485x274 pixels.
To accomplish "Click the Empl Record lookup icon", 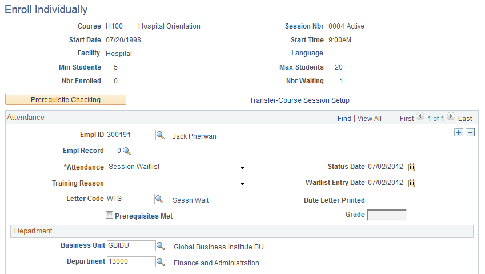I will coord(127,151).
